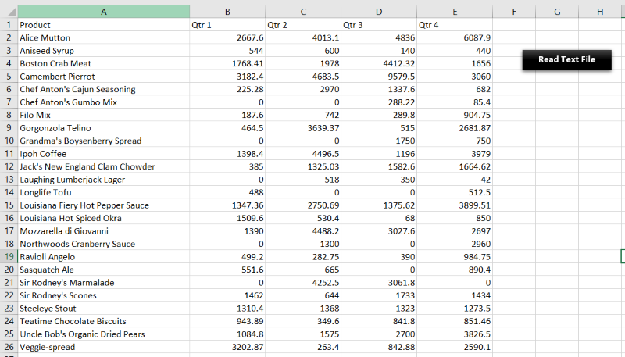Select Jack's New England Clam Chowder cell
The width and height of the screenshot is (625, 357).
[104, 166]
